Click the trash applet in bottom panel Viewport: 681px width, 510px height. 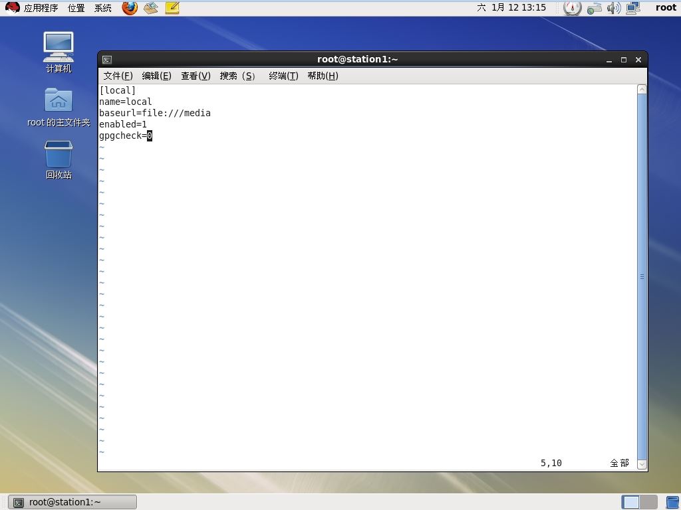tap(672, 502)
